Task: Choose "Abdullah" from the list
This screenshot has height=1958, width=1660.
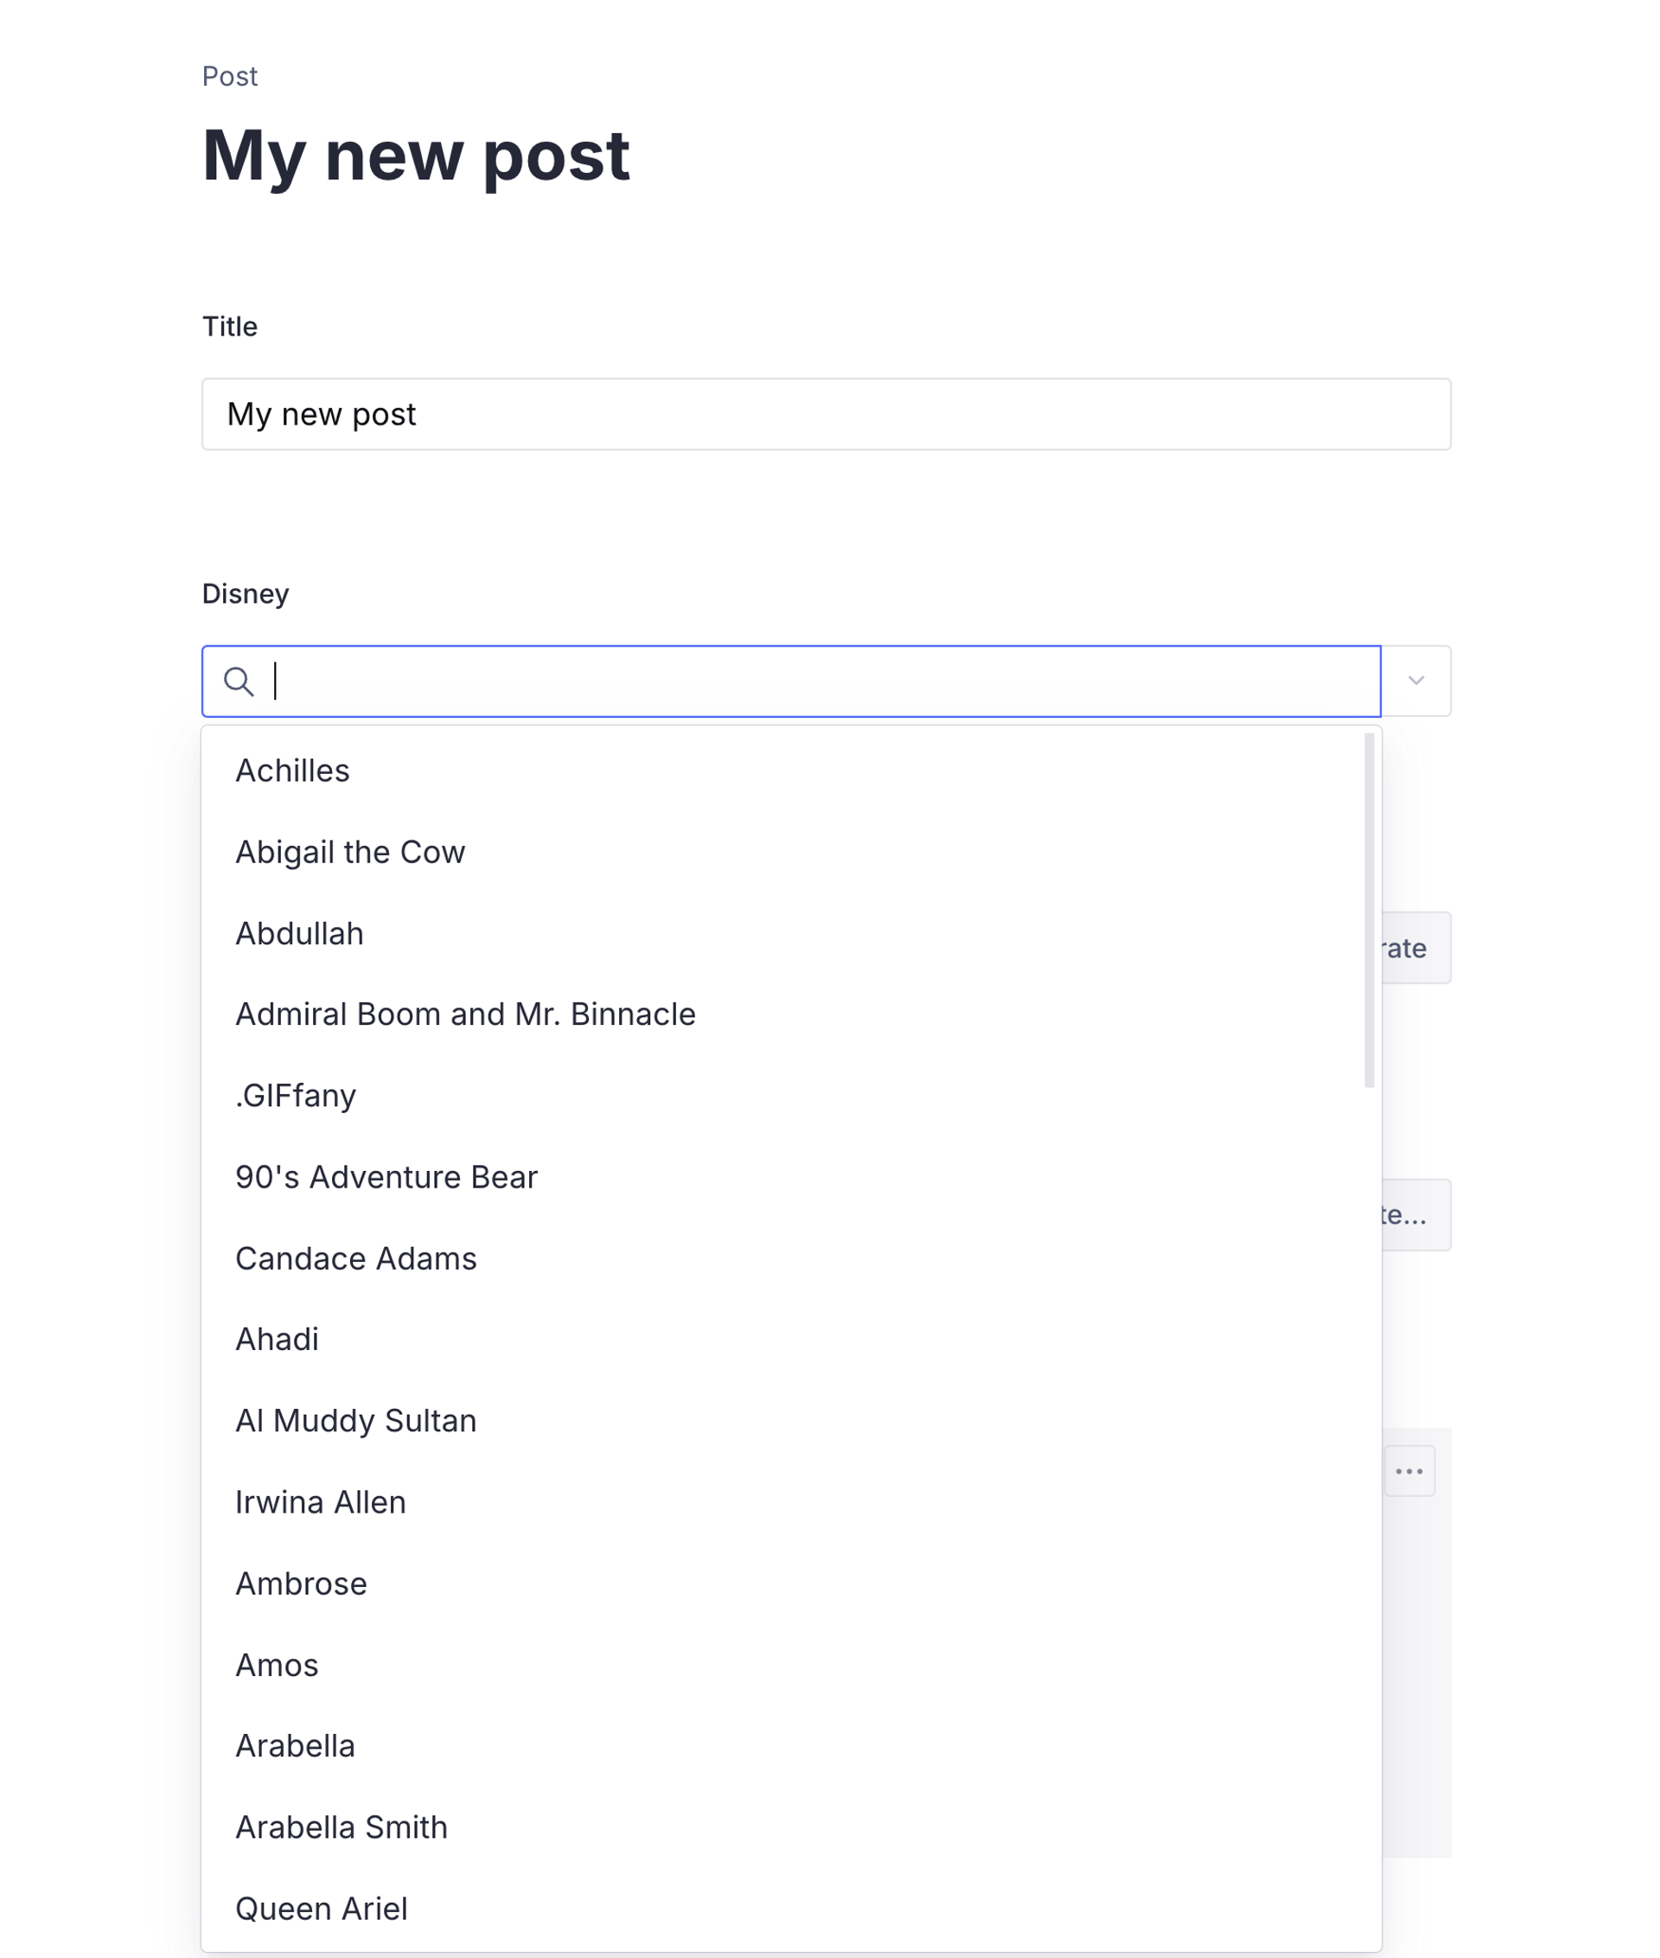Action: 299,933
